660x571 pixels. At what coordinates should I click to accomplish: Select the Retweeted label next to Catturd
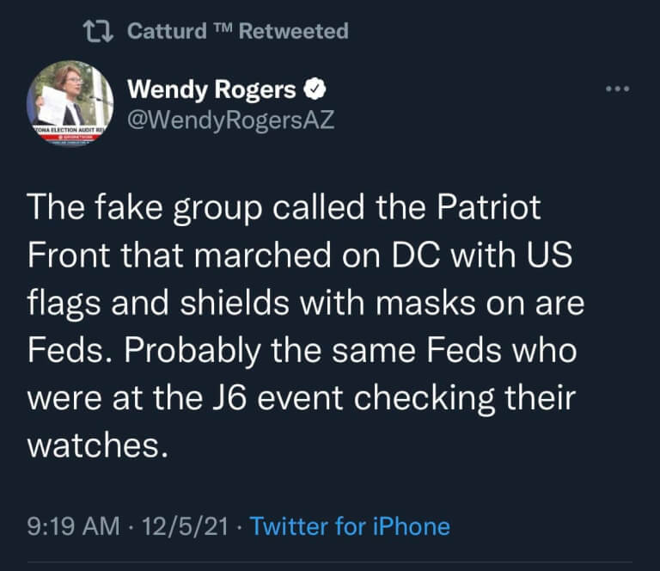(x=294, y=31)
